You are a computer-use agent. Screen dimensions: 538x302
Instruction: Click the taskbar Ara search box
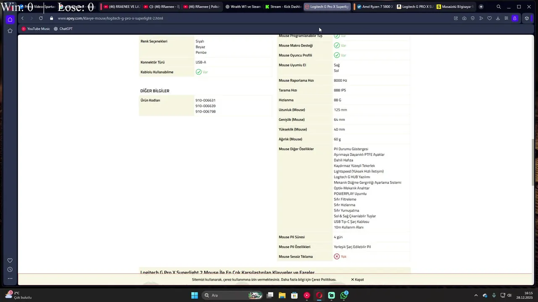(232, 295)
